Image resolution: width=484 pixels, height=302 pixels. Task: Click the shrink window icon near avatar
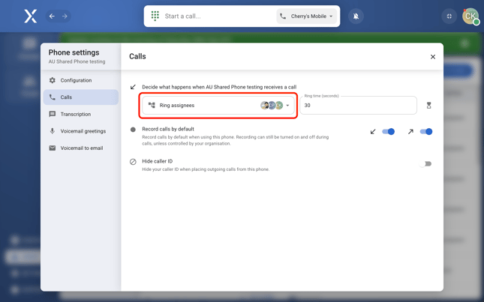pos(449,16)
